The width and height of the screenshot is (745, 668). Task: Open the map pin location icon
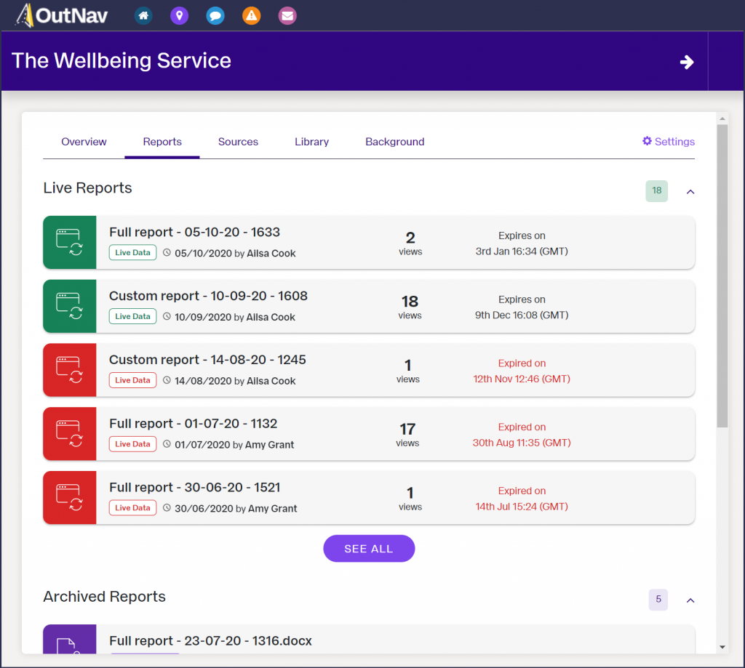179,16
